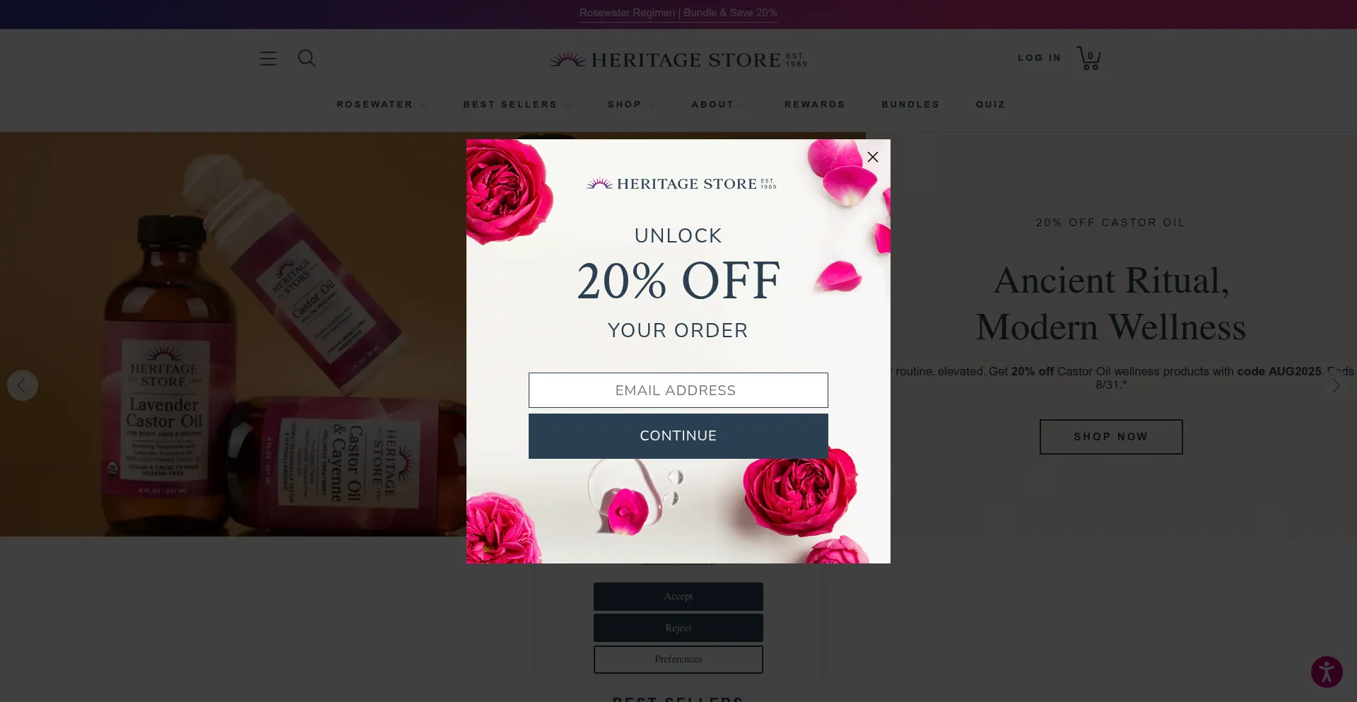This screenshot has height=702, width=1357.
Task: Click the Log In link
Action: point(1039,58)
